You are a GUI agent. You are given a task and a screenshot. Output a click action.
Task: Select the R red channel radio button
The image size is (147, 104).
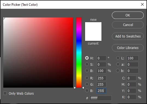87,78
